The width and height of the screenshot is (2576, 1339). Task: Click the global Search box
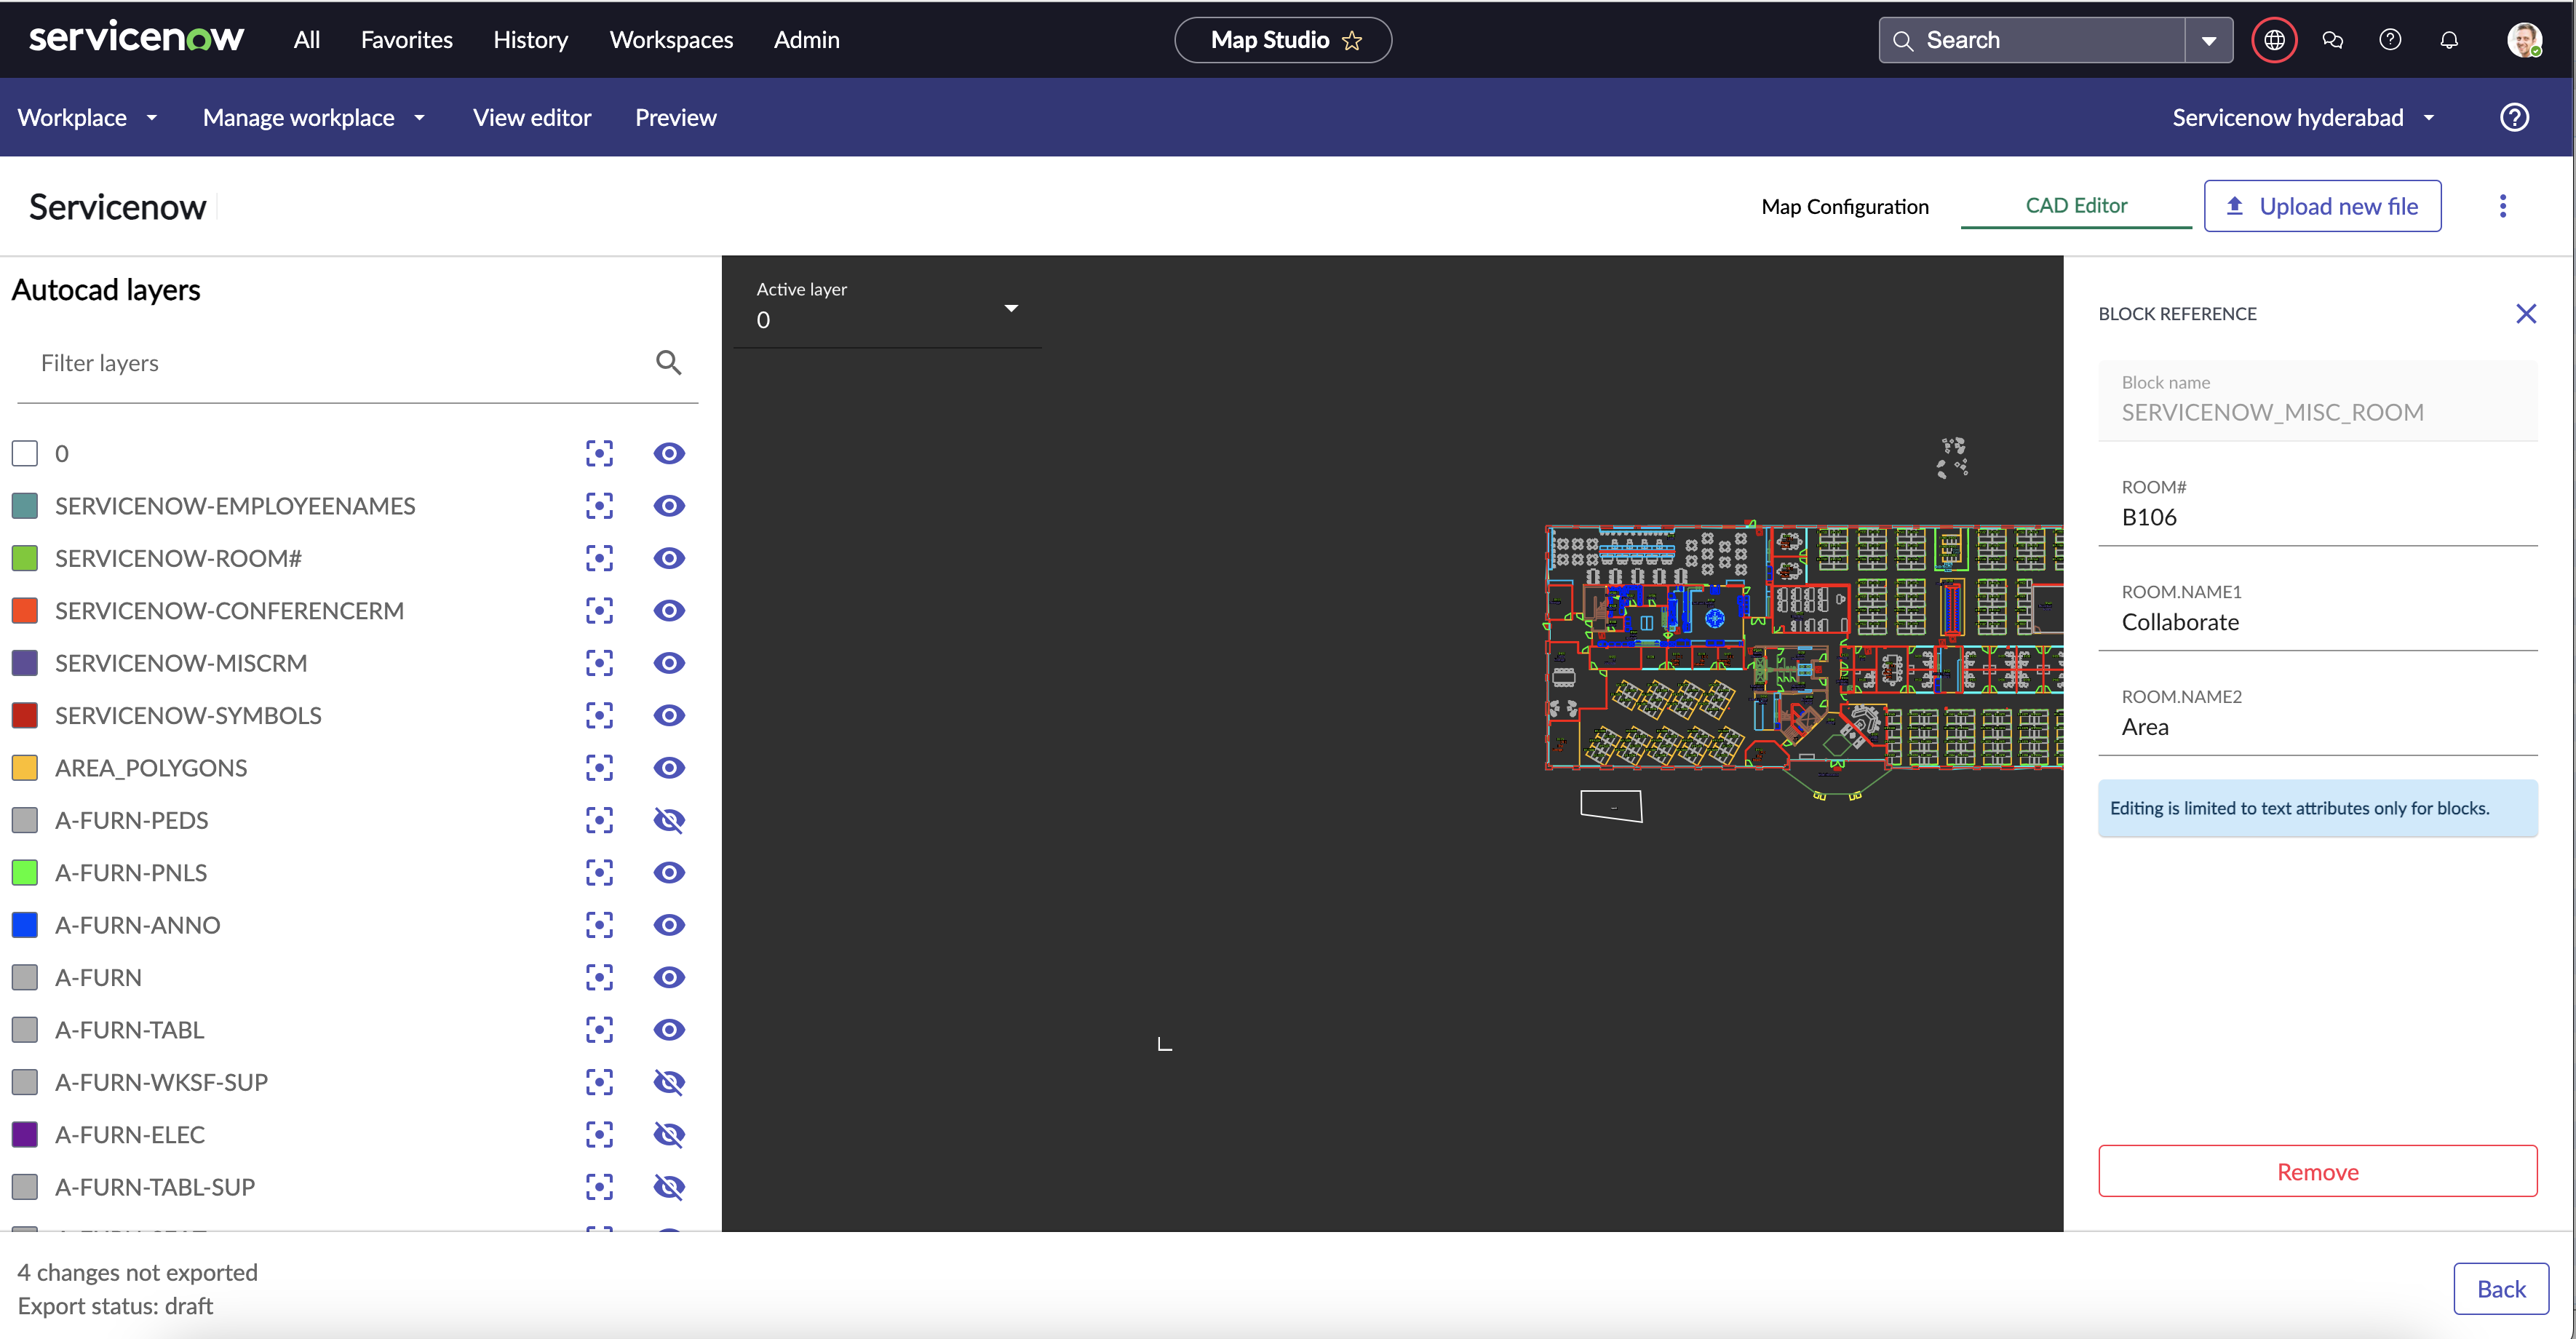click(x=2031, y=40)
